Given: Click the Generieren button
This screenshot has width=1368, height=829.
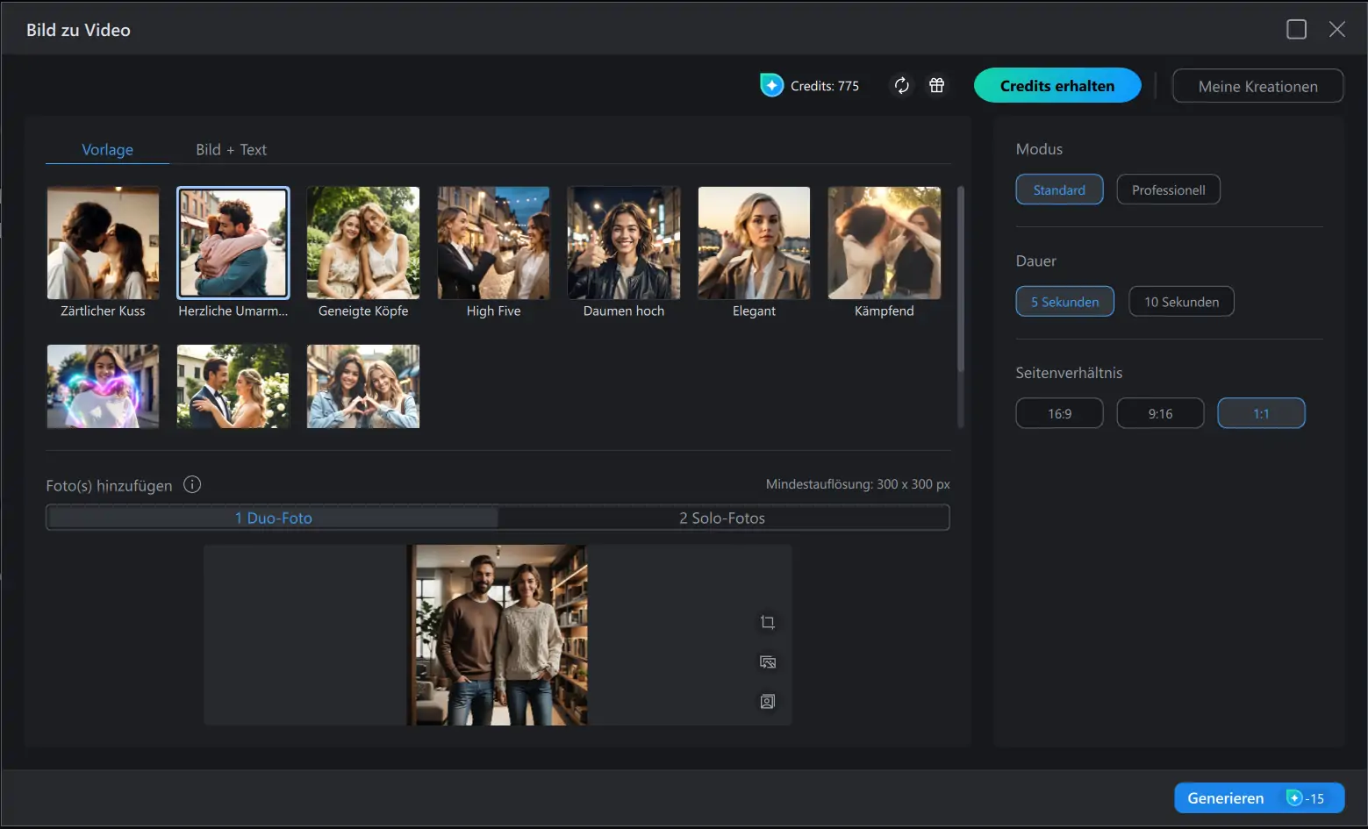Looking at the screenshot, I should pyautogui.click(x=1259, y=797).
